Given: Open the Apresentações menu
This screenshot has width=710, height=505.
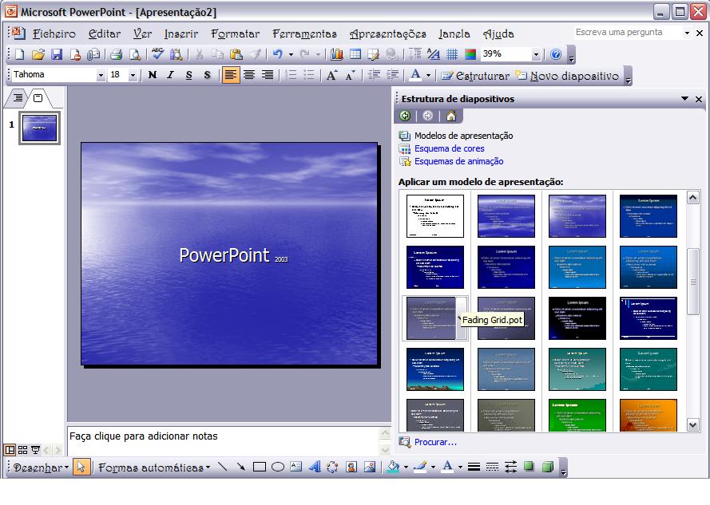Looking at the screenshot, I should pyautogui.click(x=387, y=34).
